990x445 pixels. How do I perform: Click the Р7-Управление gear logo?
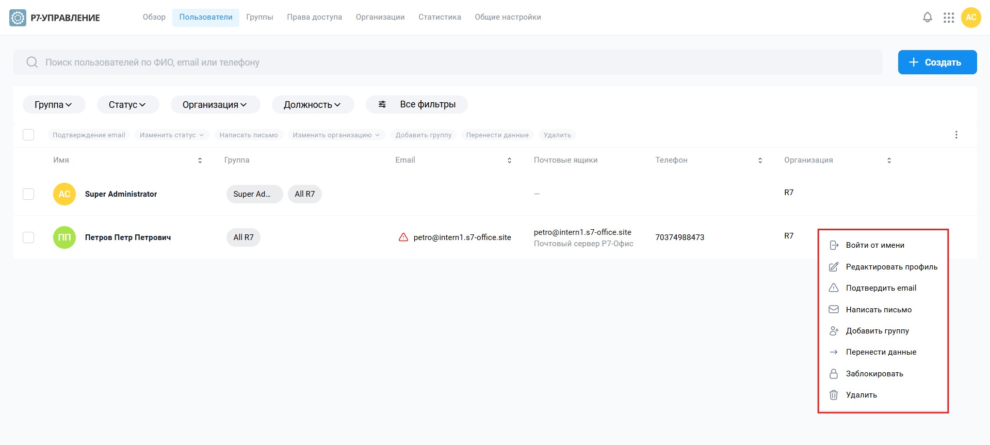(18, 18)
